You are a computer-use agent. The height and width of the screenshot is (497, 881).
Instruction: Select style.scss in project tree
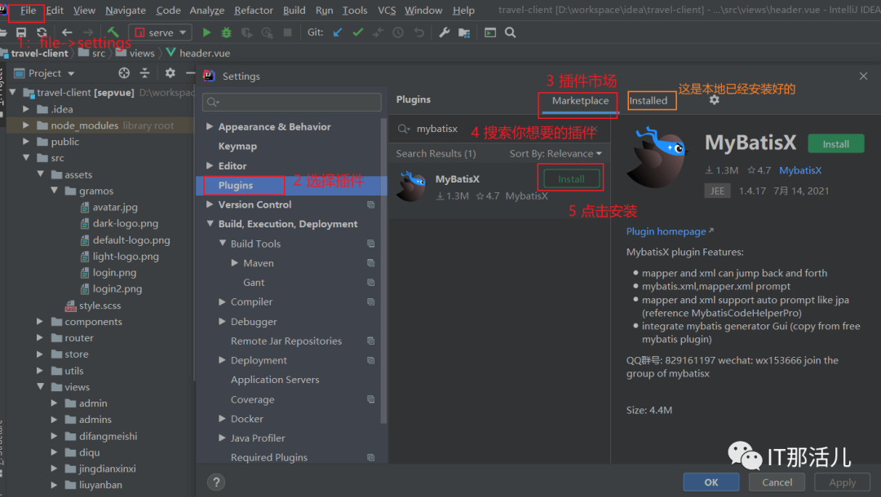click(100, 306)
